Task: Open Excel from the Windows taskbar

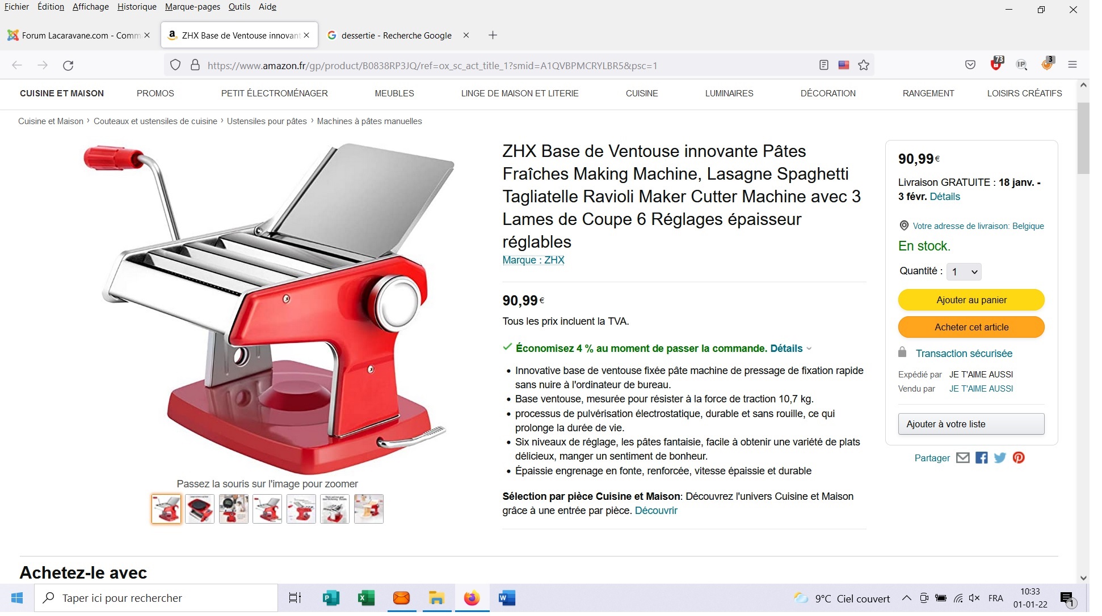Action: point(366,598)
